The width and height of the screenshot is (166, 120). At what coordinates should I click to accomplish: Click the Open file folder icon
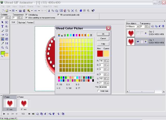tap(7, 11)
